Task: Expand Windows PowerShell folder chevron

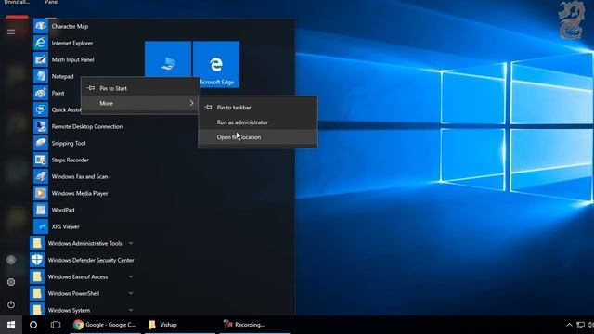Action: (131, 293)
